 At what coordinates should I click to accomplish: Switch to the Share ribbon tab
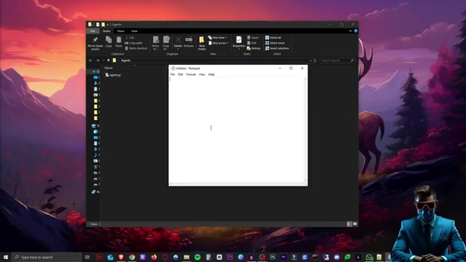121,31
